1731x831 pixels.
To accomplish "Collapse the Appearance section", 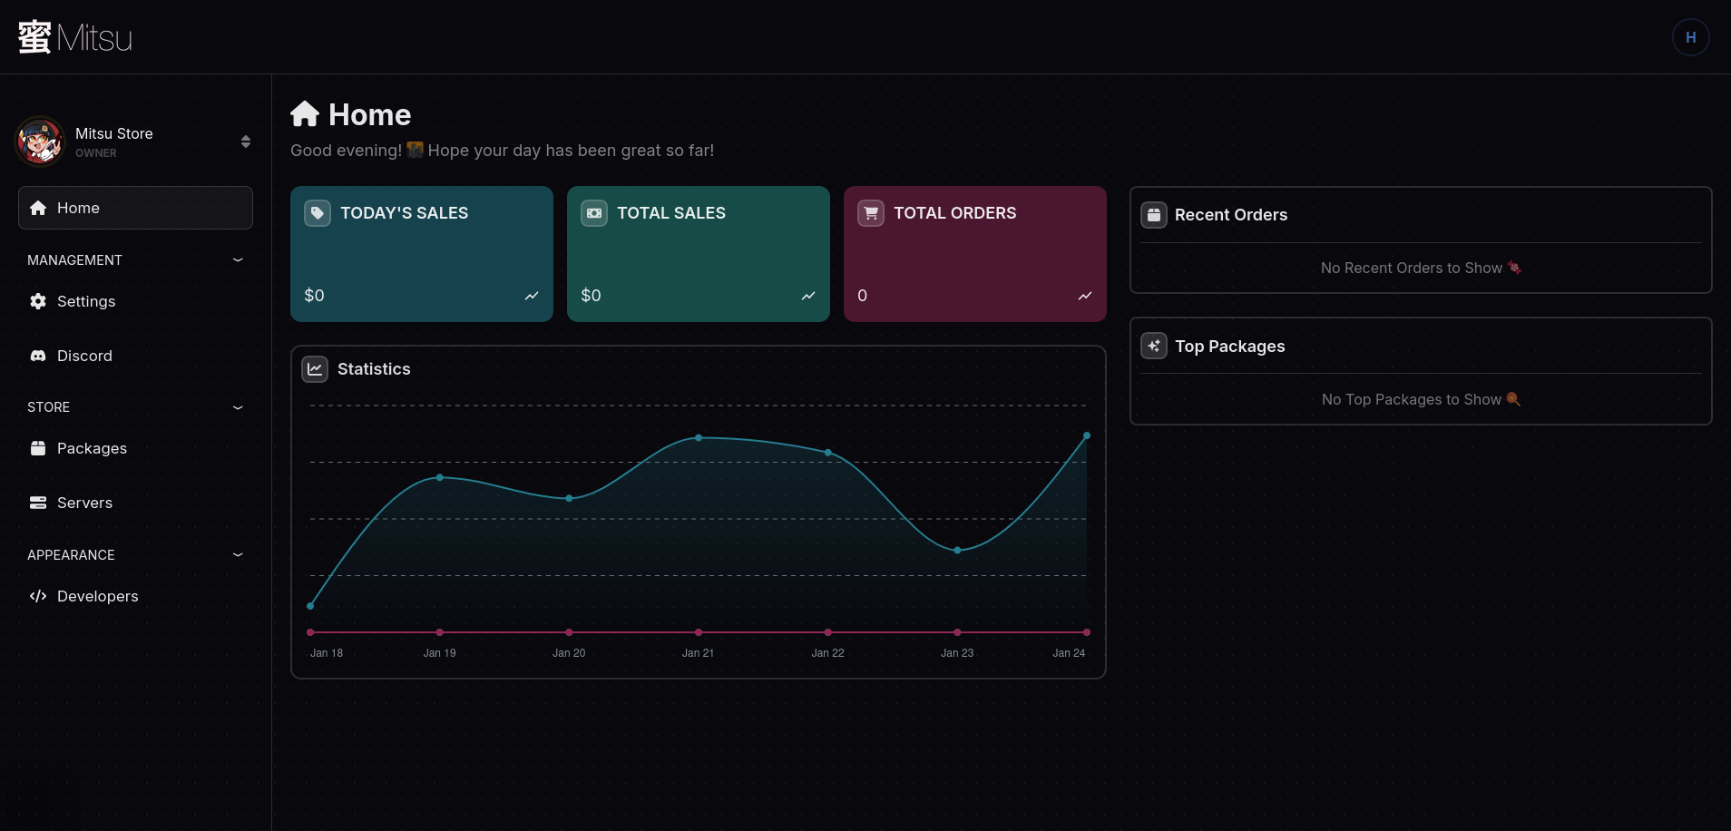I will (238, 555).
